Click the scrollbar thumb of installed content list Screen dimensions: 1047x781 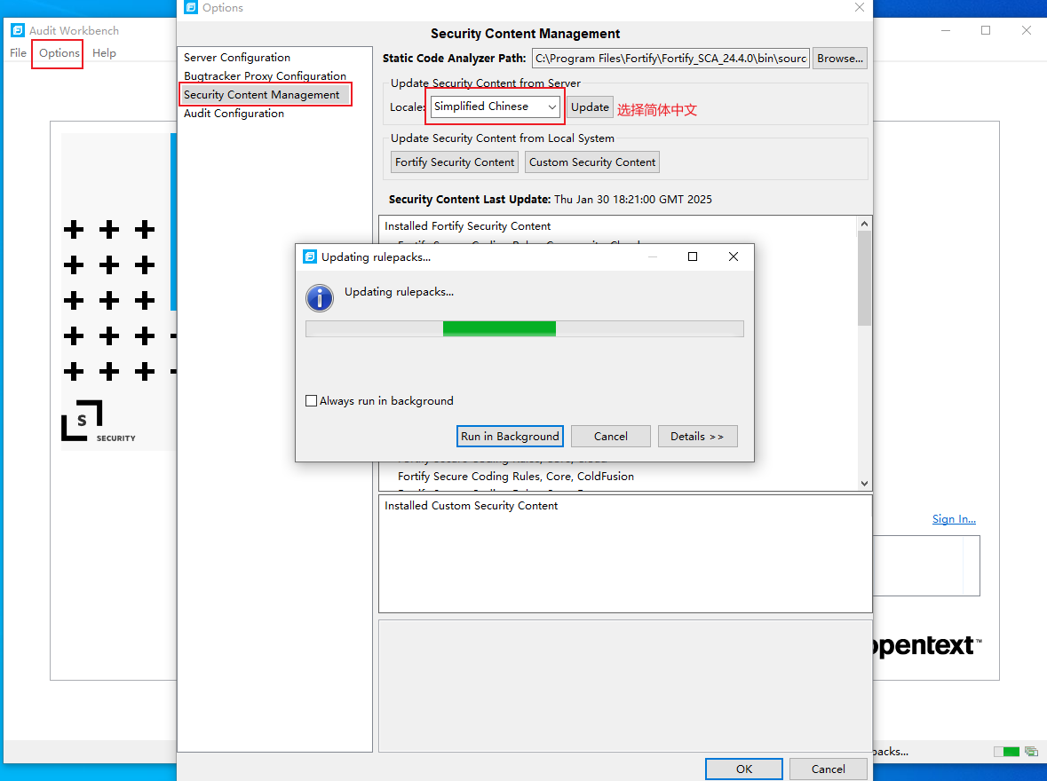865,278
